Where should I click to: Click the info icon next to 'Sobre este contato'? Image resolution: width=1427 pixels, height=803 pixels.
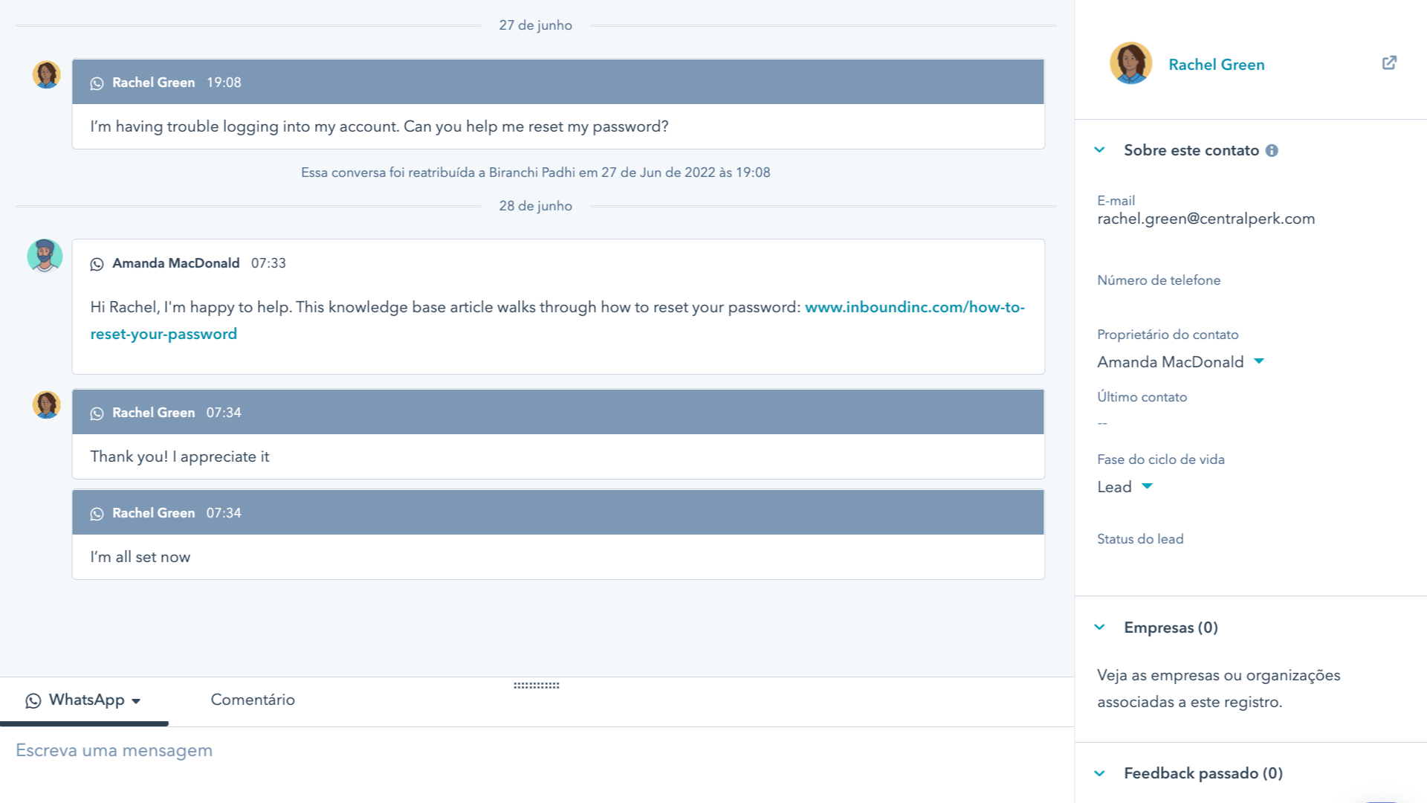click(1272, 150)
